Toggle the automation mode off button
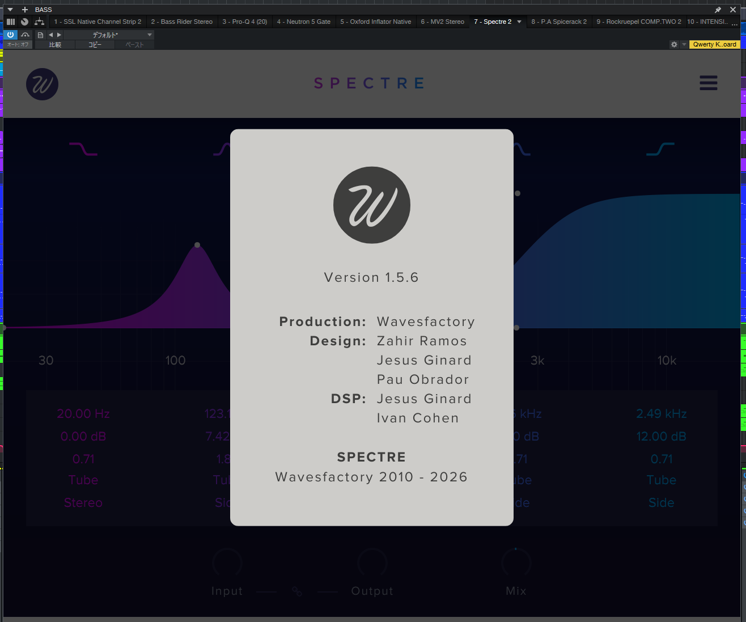The image size is (746, 622). [18, 44]
